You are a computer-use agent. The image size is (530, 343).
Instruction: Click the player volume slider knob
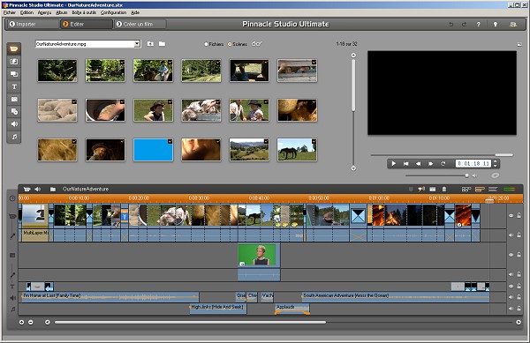(x=466, y=175)
